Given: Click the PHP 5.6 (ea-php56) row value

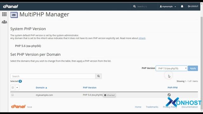Looking at the screenshot, I should [93, 95].
